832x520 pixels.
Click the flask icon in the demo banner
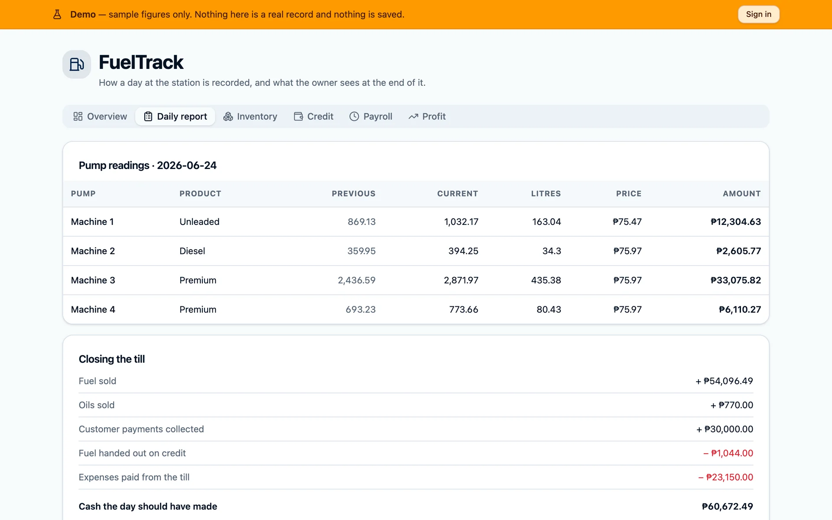[57, 14]
